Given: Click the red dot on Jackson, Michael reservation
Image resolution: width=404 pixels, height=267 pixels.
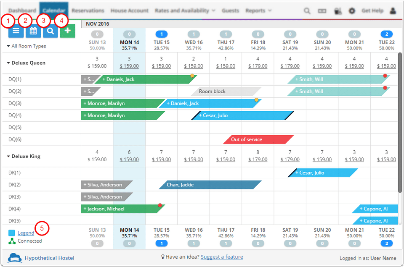Looking at the screenshot, I should [x=160, y=205].
